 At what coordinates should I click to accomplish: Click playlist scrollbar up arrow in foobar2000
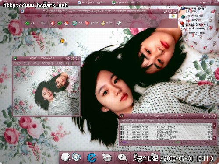tap(214, 125)
